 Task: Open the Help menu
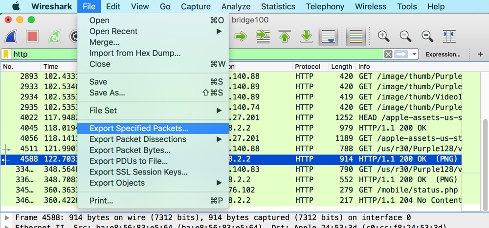point(436,6)
